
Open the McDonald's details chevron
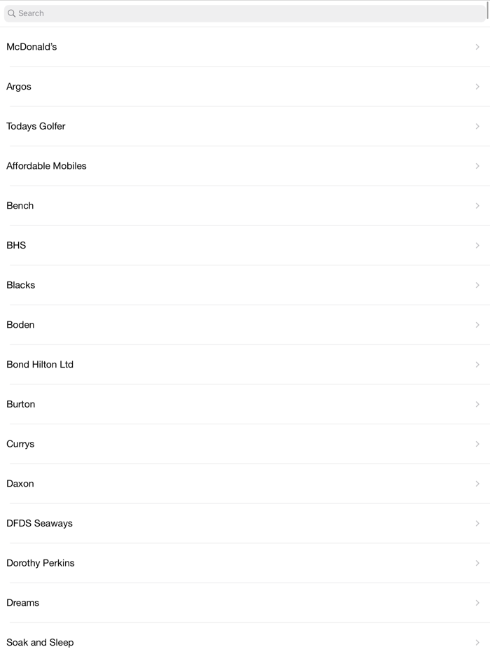477,47
